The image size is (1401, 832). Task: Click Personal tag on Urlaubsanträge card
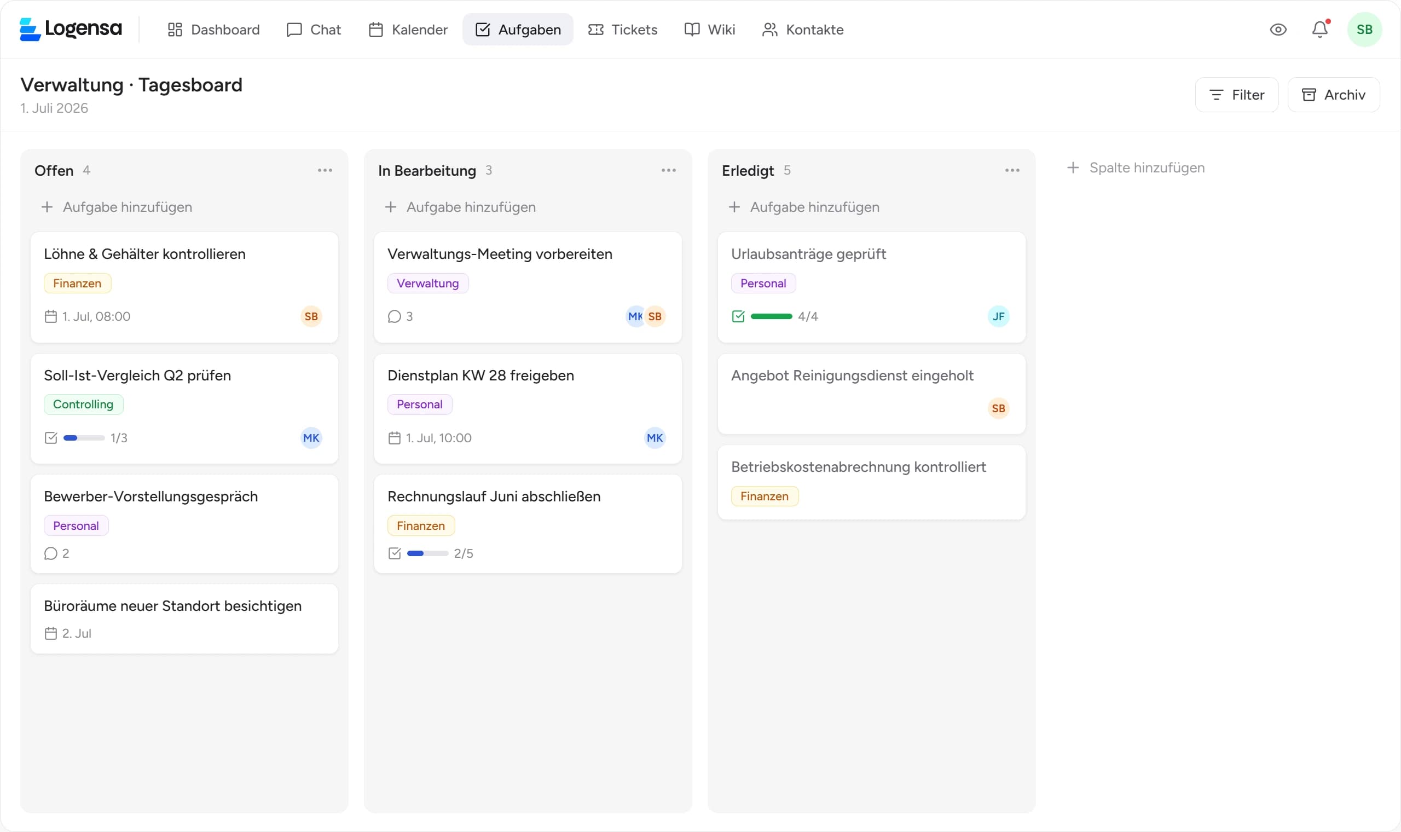coord(763,283)
